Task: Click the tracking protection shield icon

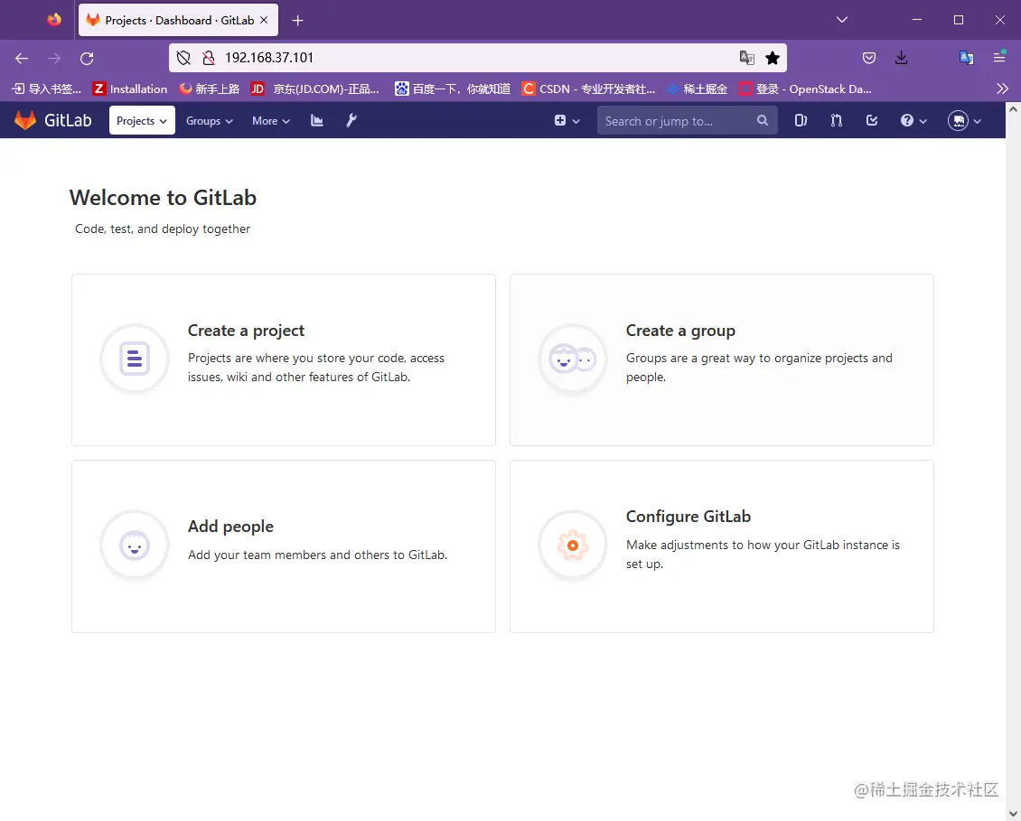Action: click(183, 58)
